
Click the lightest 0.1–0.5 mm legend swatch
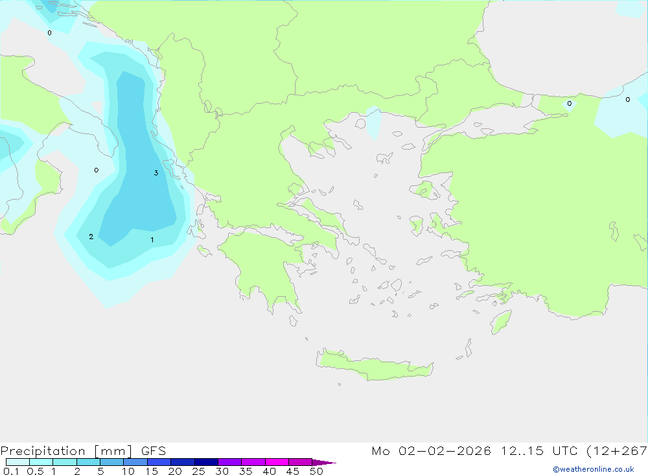17,462
